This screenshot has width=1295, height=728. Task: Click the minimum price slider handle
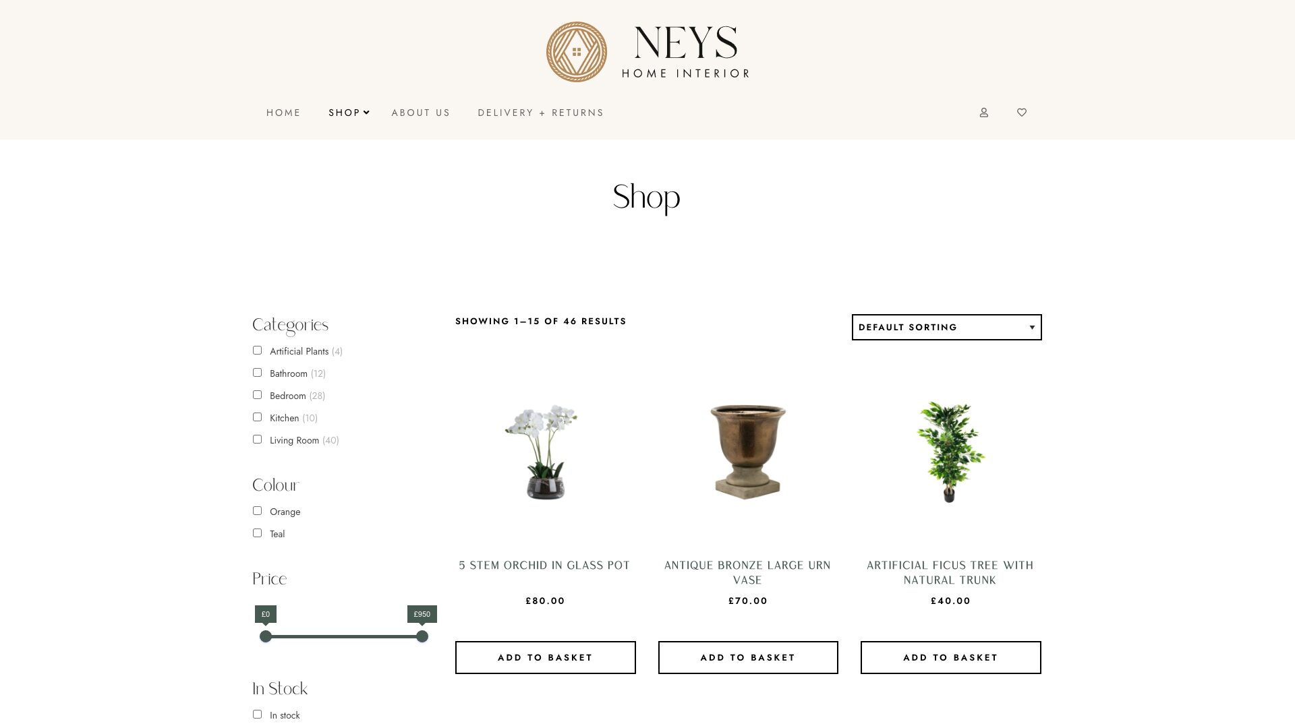click(266, 636)
